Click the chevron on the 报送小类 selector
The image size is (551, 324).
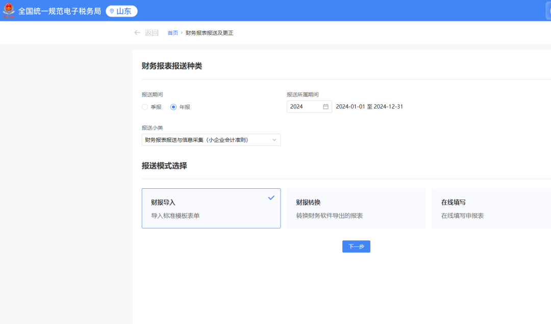click(274, 139)
